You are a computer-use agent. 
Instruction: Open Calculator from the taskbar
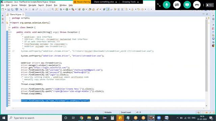point(112,118)
